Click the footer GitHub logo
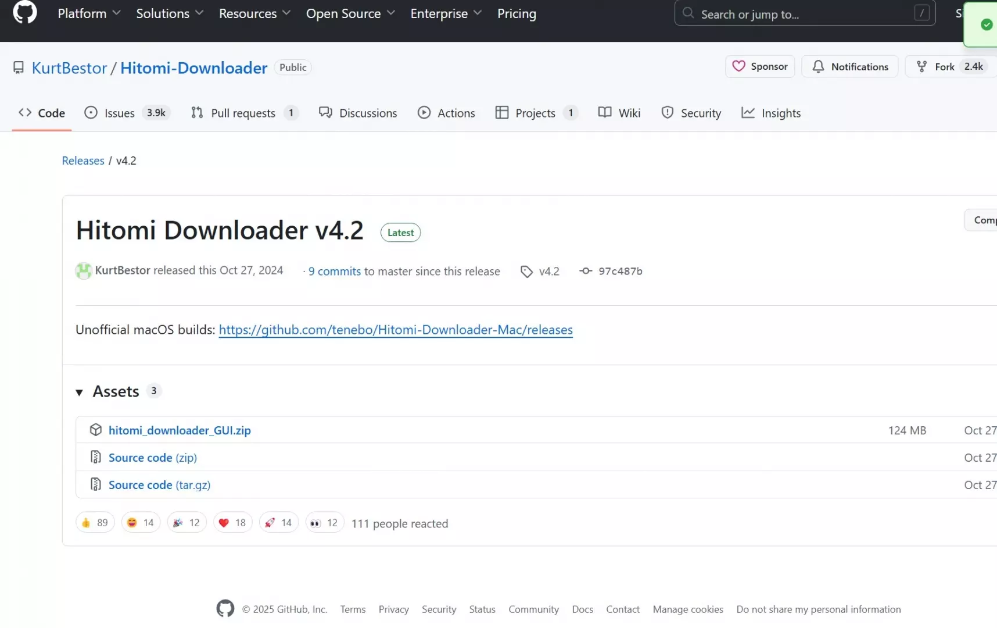Image resolution: width=997 pixels, height=628 pixels. click(225, 609)
